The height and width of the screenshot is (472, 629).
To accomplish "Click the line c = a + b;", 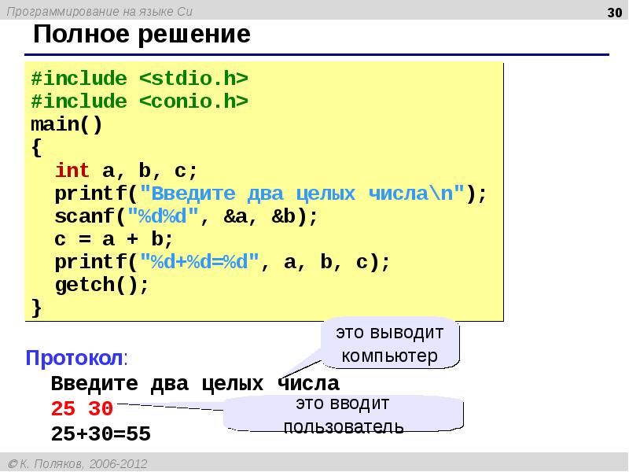I will pos(113,239).
